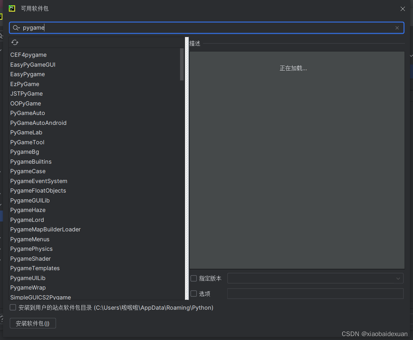This screenshot has width=413, height=340.
Task: Select PyGameAutoAndroid package
Action: [38, 123]
